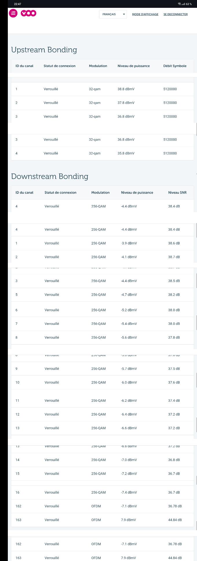Tap the 22:47 clock in status bar
This screenshot has height=561, width=197.
(17, 4)
